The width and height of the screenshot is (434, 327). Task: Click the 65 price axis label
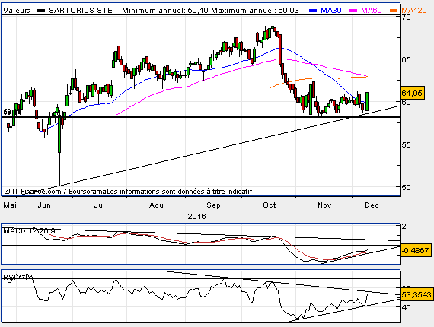point(407,59)
